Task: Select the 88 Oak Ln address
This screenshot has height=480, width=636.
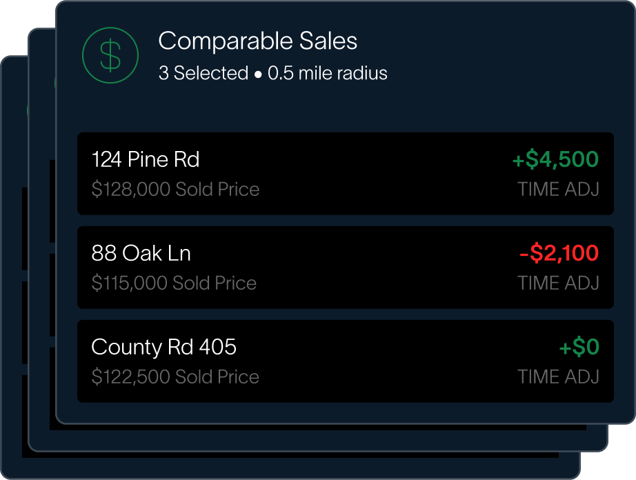Action: tap(141, 254)
